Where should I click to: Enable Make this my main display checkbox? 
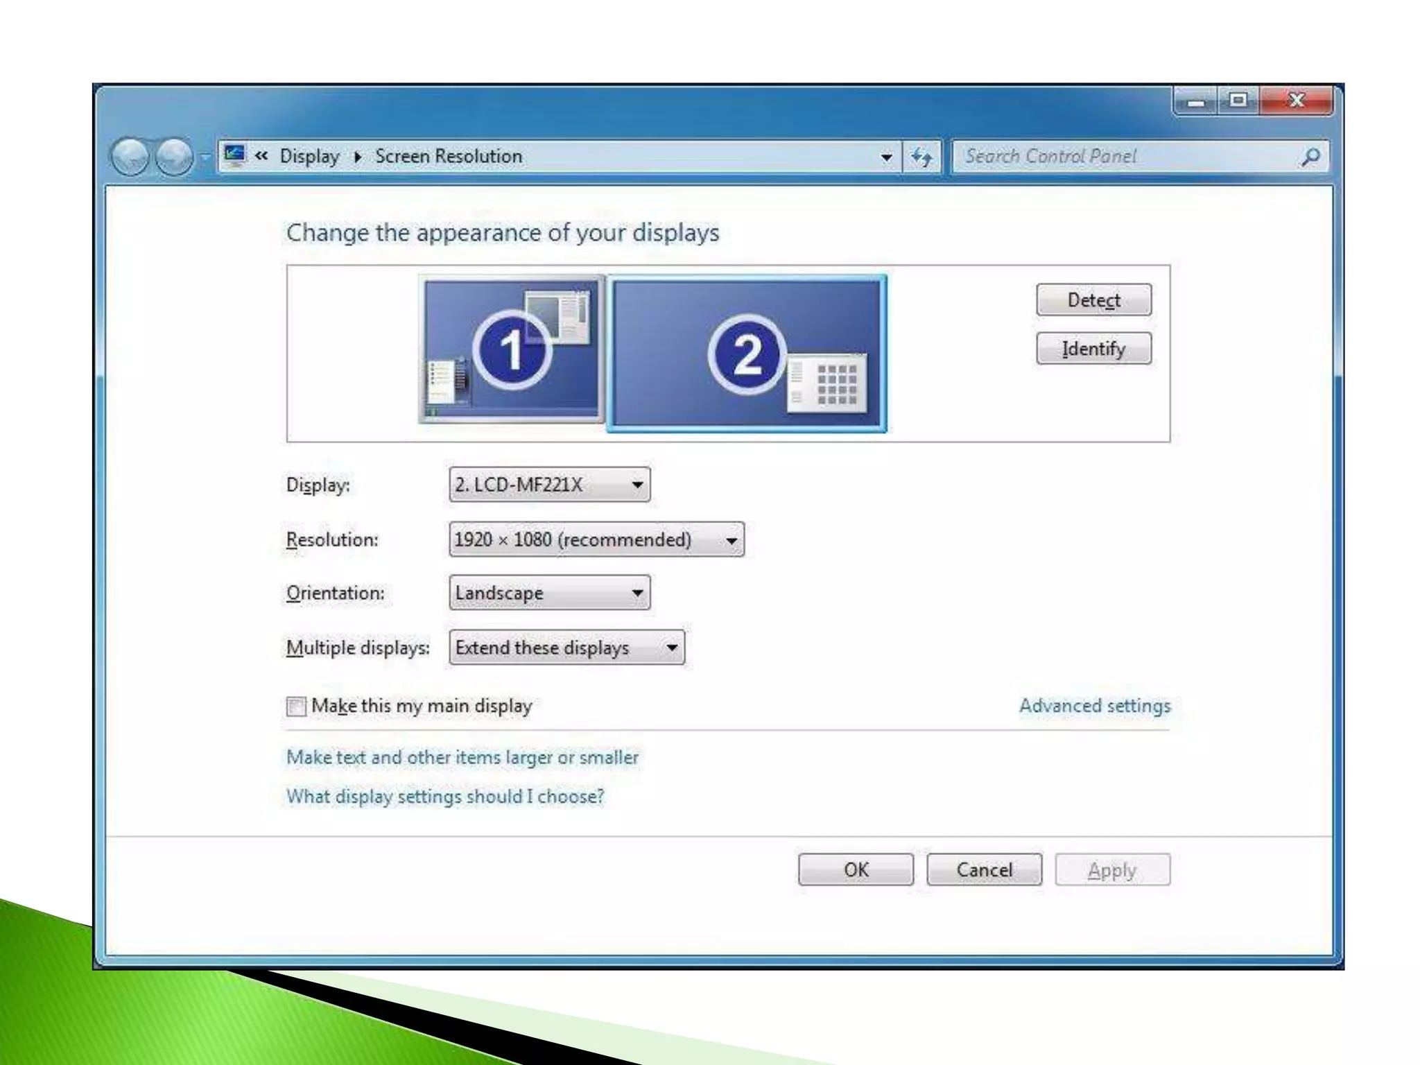(x=296, y=707)
